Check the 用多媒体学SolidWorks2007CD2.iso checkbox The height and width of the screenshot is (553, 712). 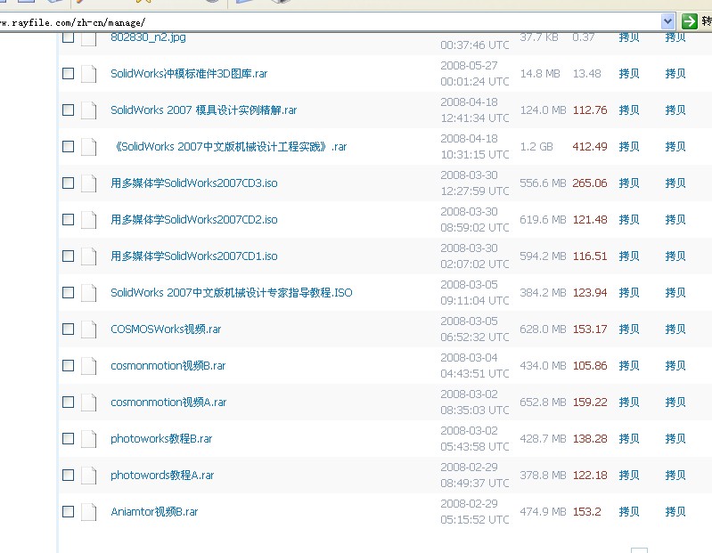[68, 220]
